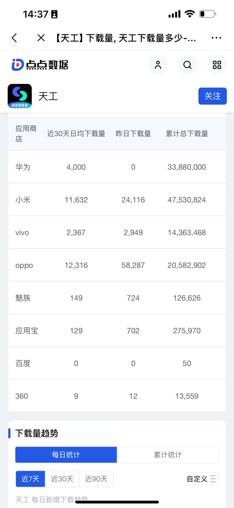The width and height of the screenshot is (234, 508).
Task: Tap the page title in the navigation bar
Action: (125, 38)
